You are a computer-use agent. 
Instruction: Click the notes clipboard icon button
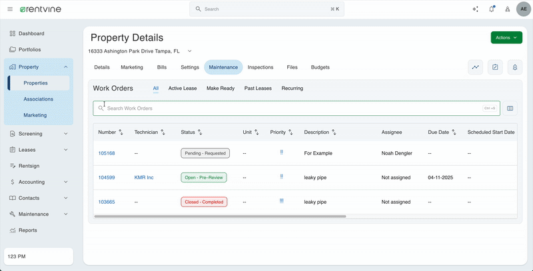495,67
